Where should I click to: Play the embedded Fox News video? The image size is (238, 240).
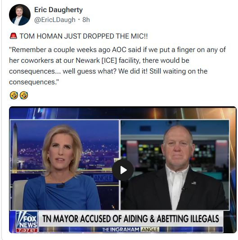(123, 170)
